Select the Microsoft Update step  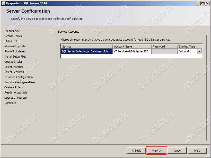[x=15, y=46]
